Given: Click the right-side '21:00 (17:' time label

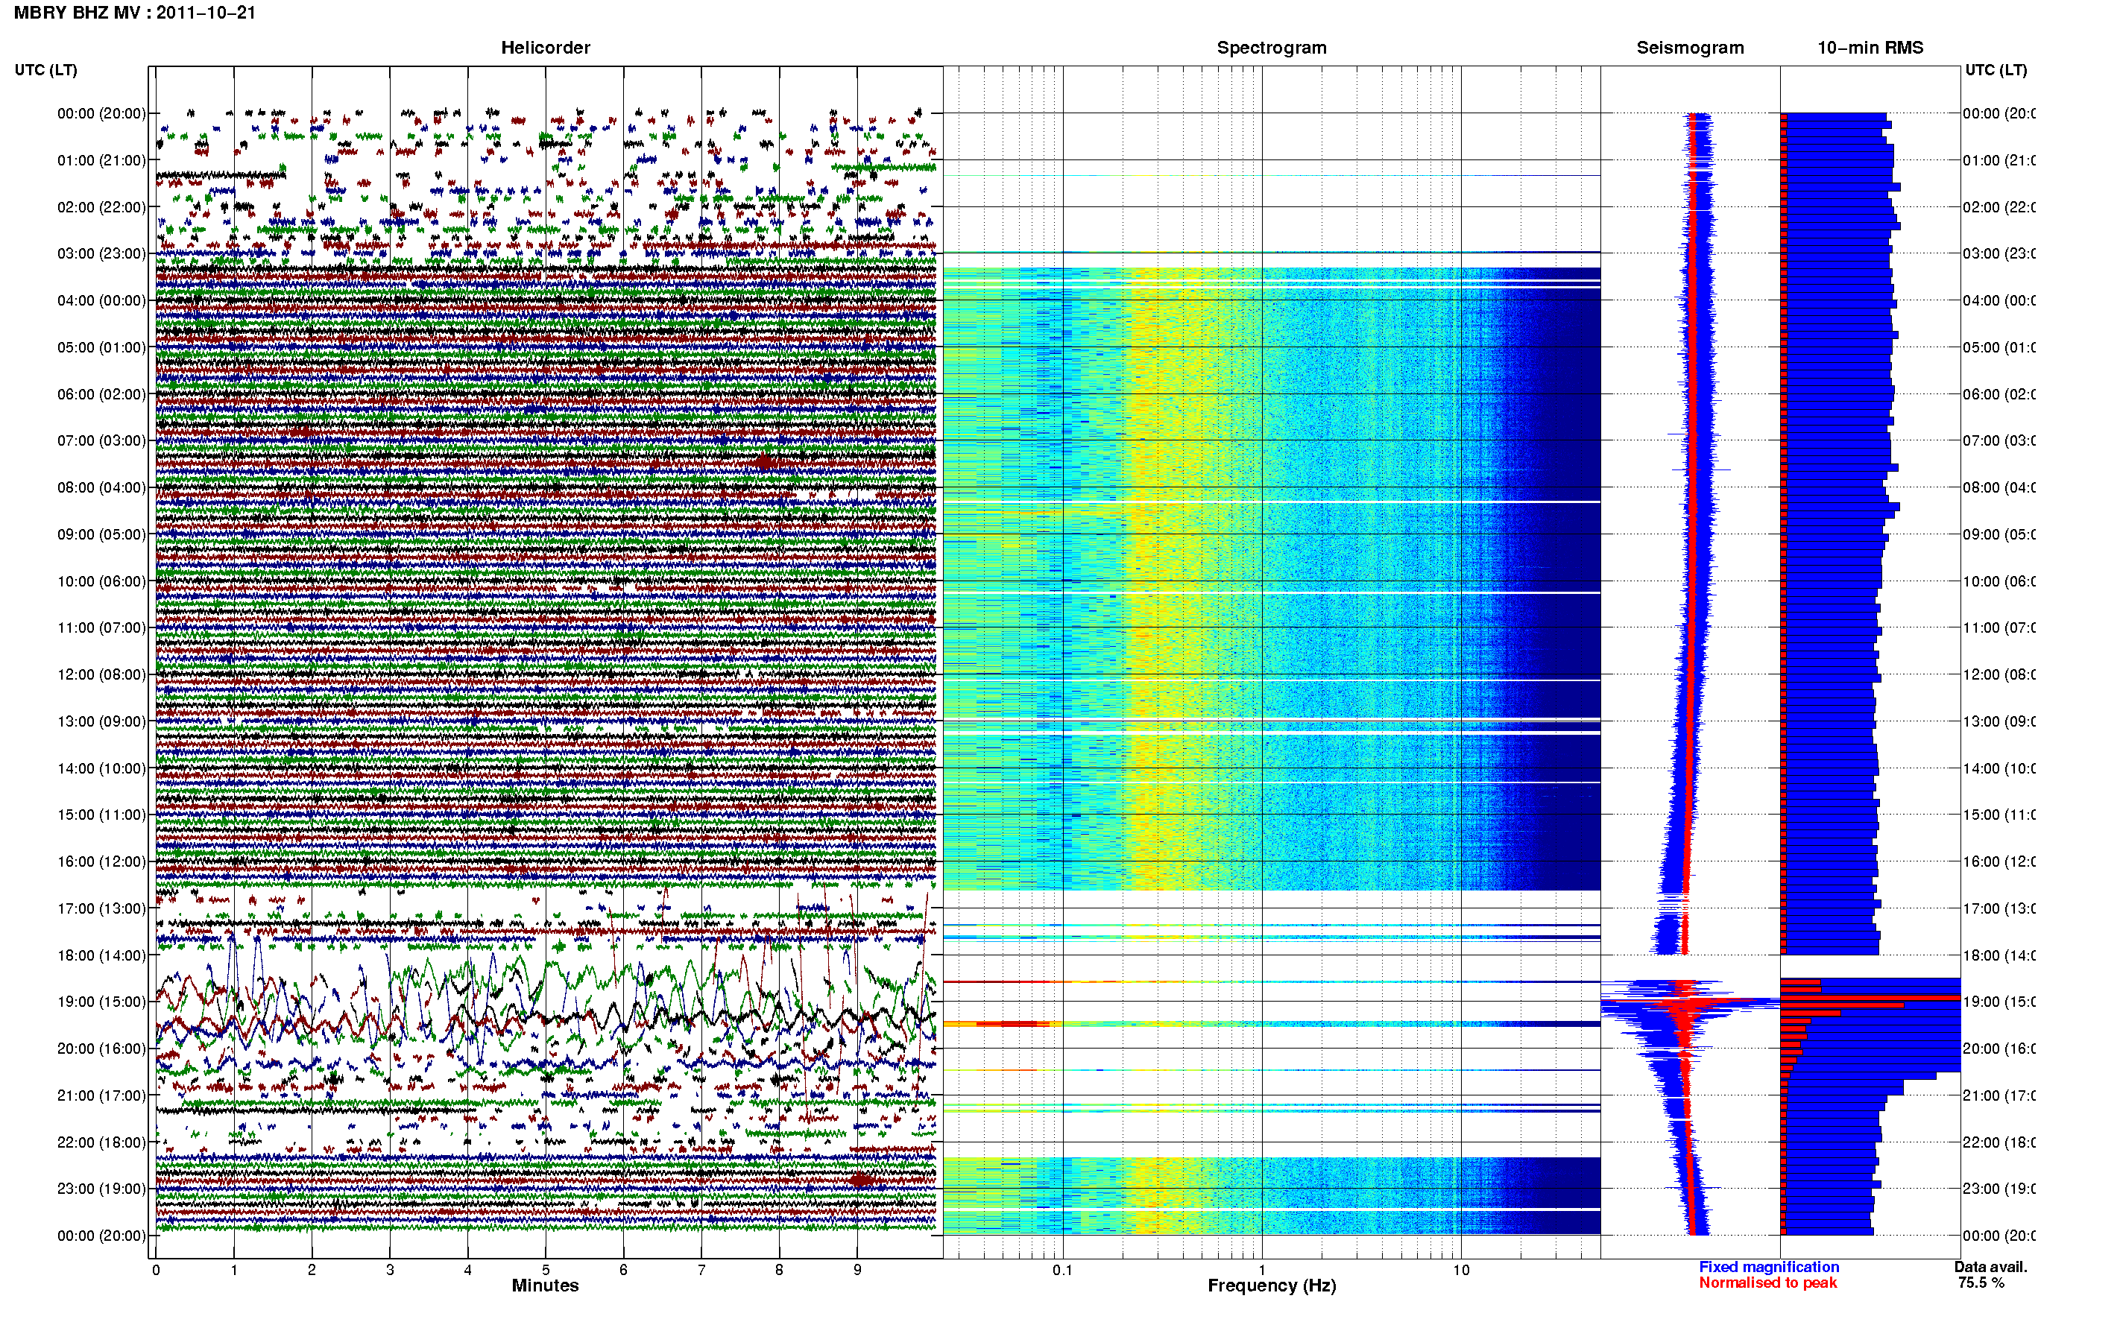Looking at the screenshot, I should pyautogui.click(x=1999, y=1095).
